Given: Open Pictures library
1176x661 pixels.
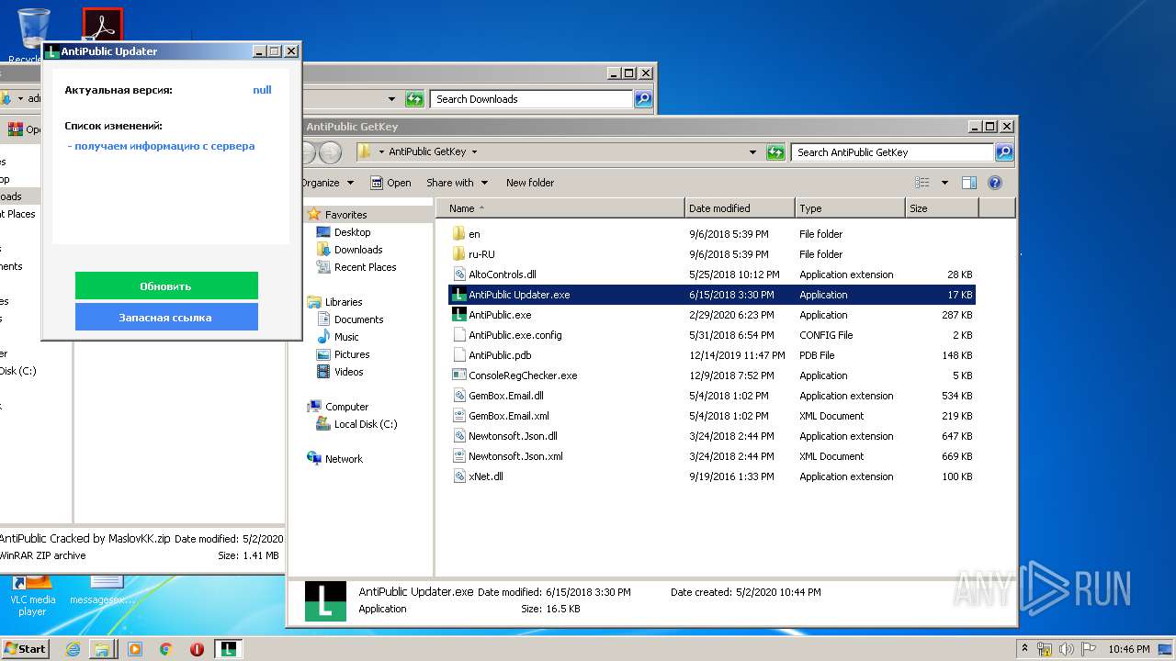Looking at the screenshot, I should 352,354.
